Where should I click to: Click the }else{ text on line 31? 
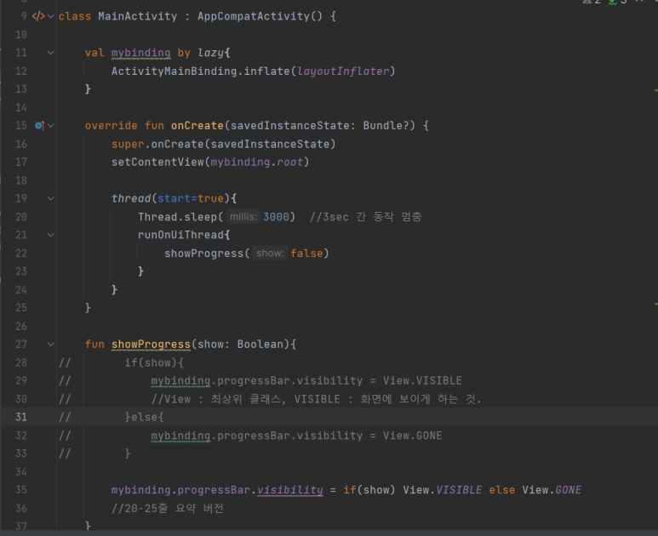pos(145,417)
